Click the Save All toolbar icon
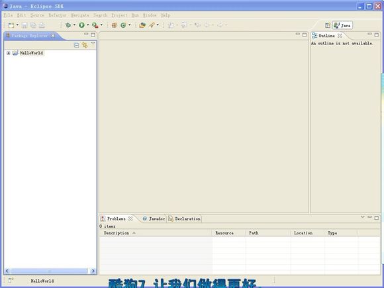The height and width of the screenshot is (288, 384). tap(33, 25)
